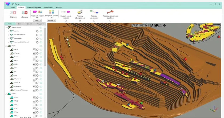Screen dimensions: 224x118
Task: Click the crosshair center-view icon in viewport
Action: click(x=164, y=25)
